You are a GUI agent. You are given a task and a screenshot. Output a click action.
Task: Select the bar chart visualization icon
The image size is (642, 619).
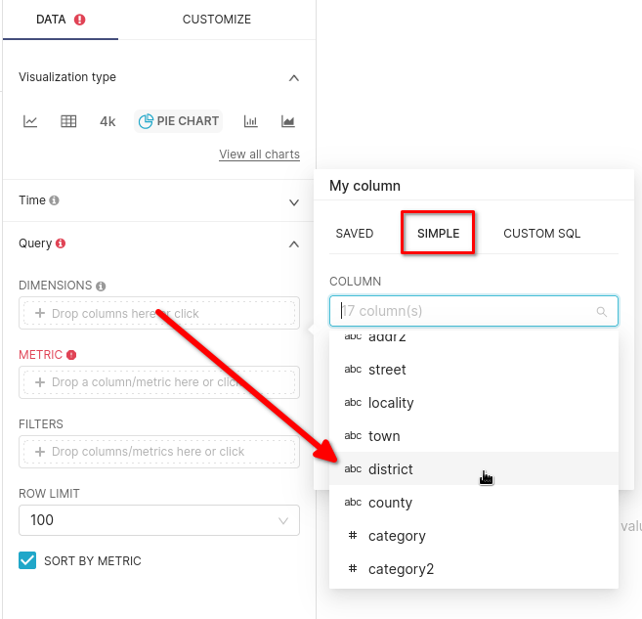[x=251, y=121]
